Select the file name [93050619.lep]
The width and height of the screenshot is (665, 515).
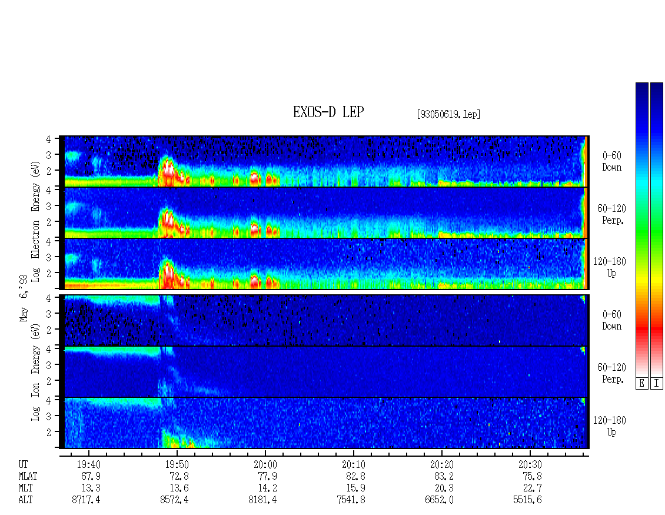[448, 114]
